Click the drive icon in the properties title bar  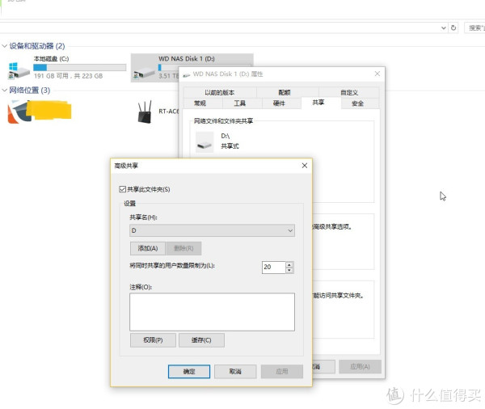click(186, 74)
